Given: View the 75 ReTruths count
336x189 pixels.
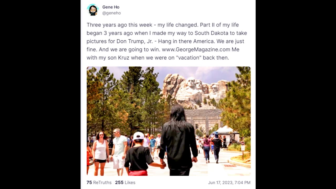Looking at the screenshot, I should [99, 182].
